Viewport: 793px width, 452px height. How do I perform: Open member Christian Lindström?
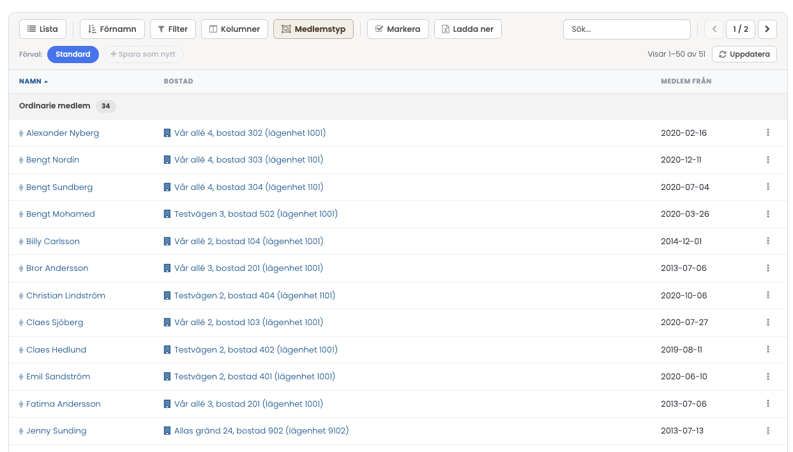point(66,296)
